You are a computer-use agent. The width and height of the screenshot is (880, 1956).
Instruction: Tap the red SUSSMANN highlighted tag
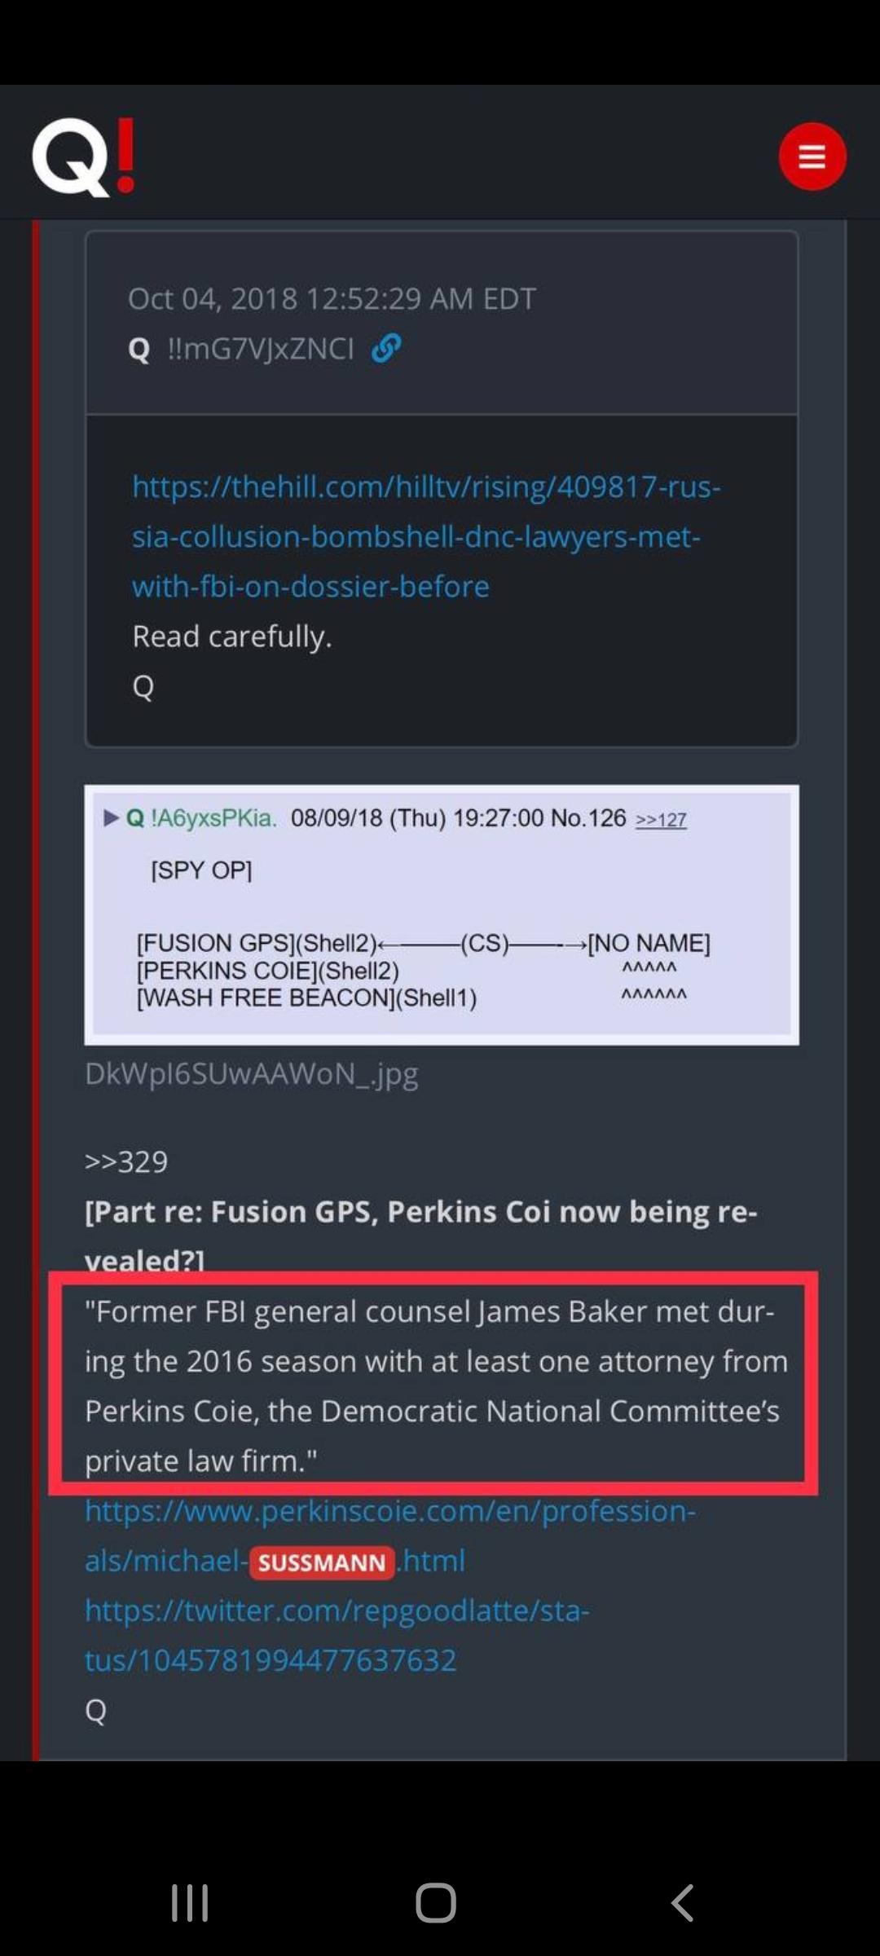point(322,1562)
